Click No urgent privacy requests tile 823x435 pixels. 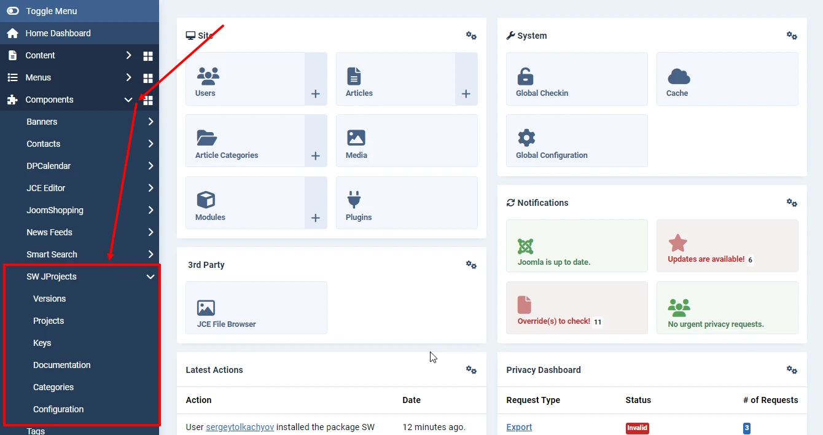point(727,308)
